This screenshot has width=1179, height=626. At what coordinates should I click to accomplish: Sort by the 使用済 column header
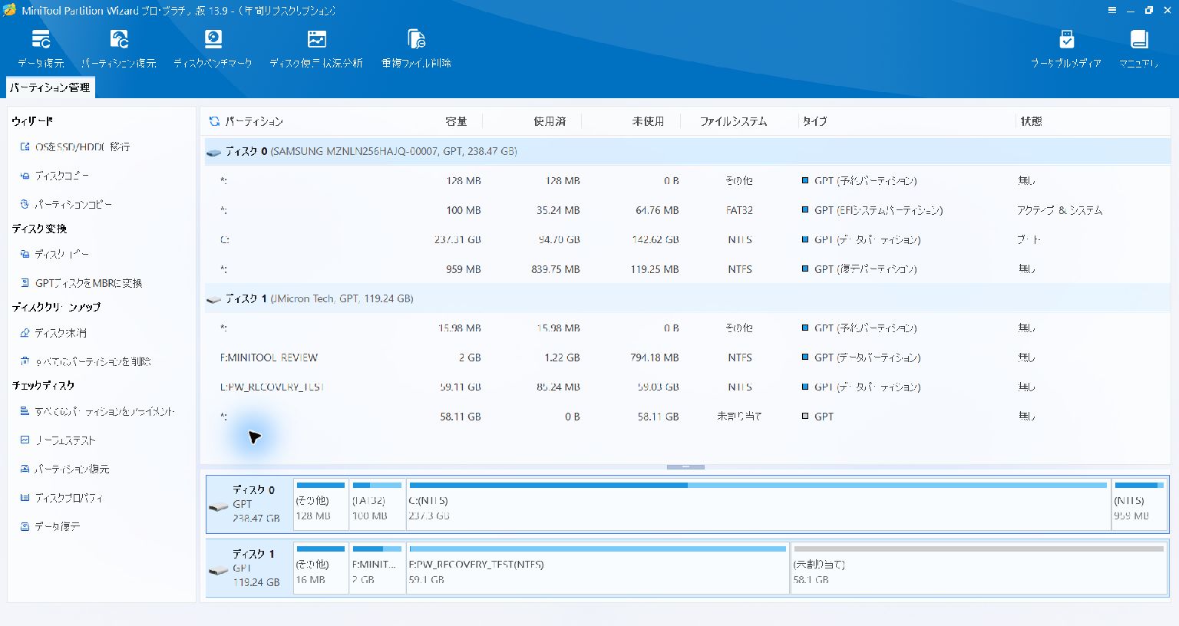550,121
